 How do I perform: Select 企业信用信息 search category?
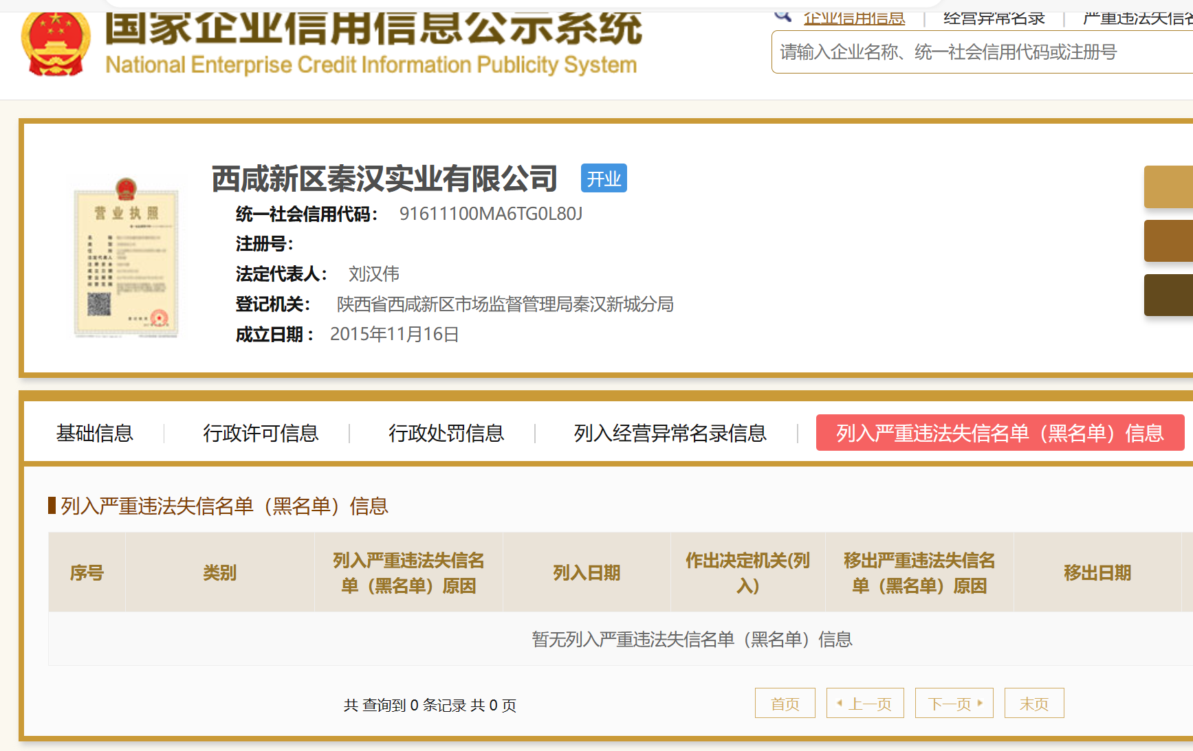(x=854, y=18)
